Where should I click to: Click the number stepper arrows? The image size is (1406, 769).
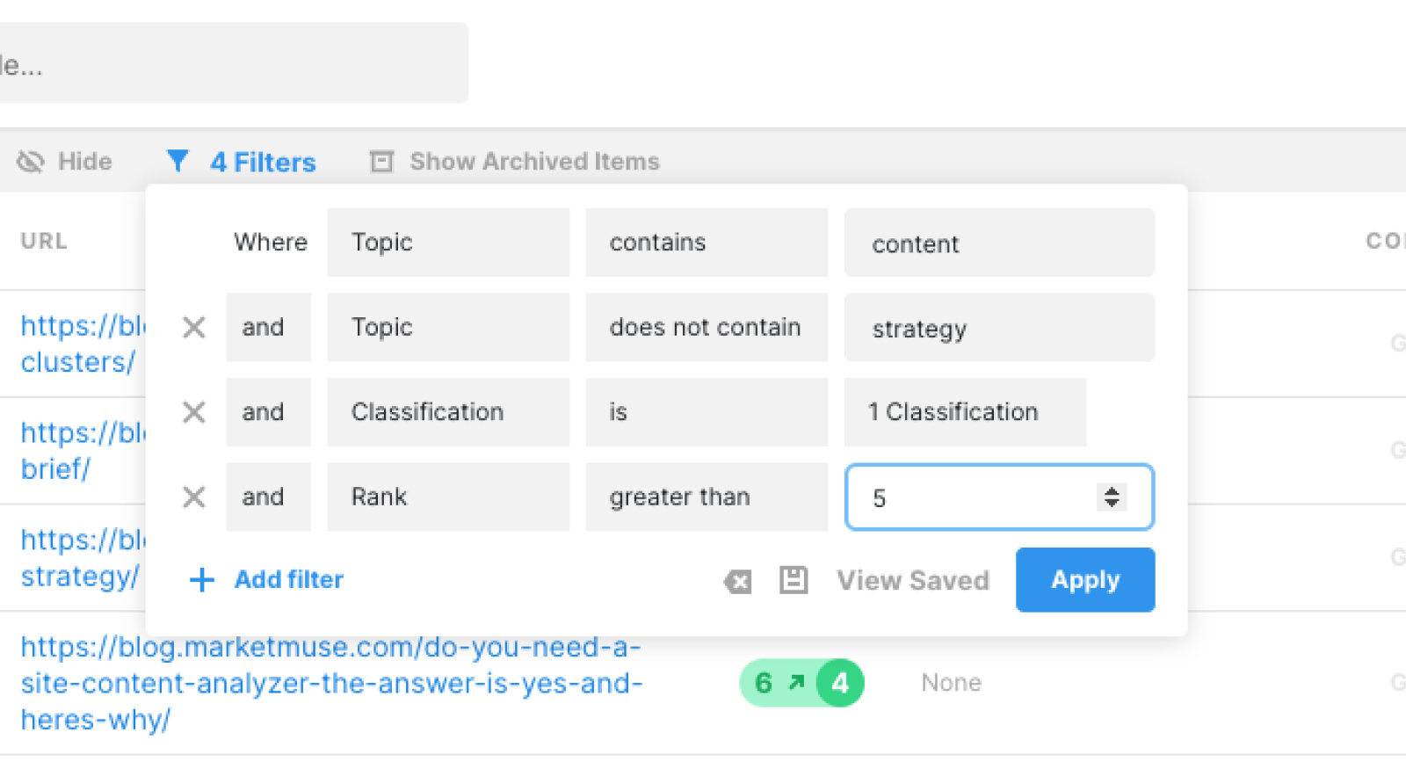1112,497
